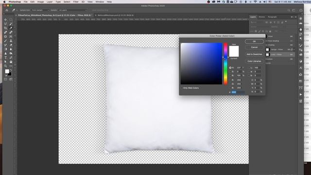This screenshot has width=311, height=175.
Task: Select the Hand tool
Action: (x=11, y=62)
